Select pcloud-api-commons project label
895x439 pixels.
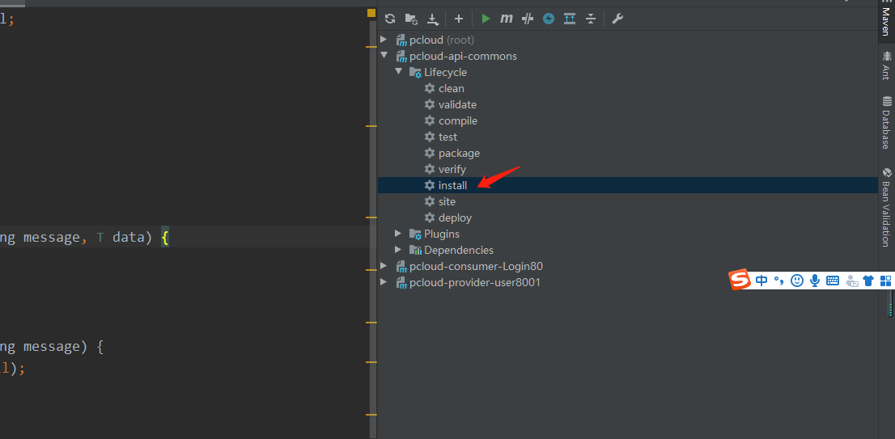coord(463,57)
